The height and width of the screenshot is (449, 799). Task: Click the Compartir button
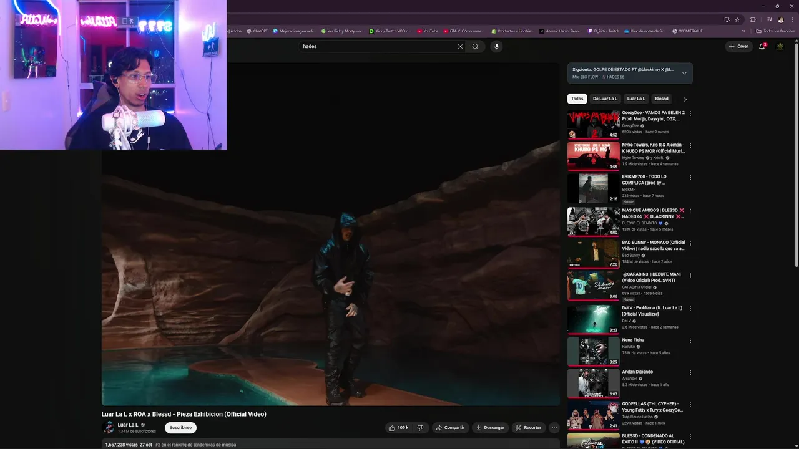tap(449, 428)
